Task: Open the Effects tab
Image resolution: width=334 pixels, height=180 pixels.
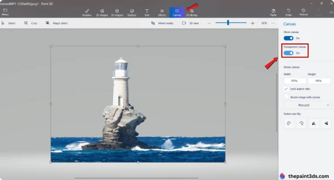Action: click(162, 13)
